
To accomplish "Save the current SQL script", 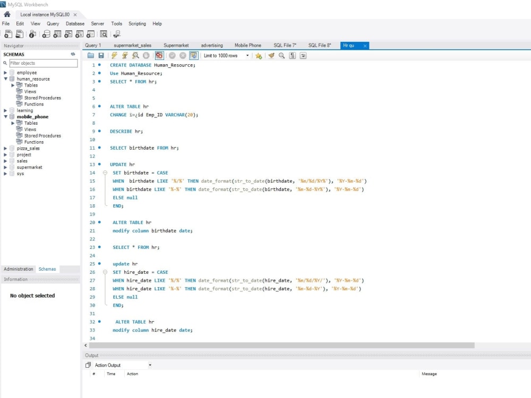I will click(x=101, y=55).
